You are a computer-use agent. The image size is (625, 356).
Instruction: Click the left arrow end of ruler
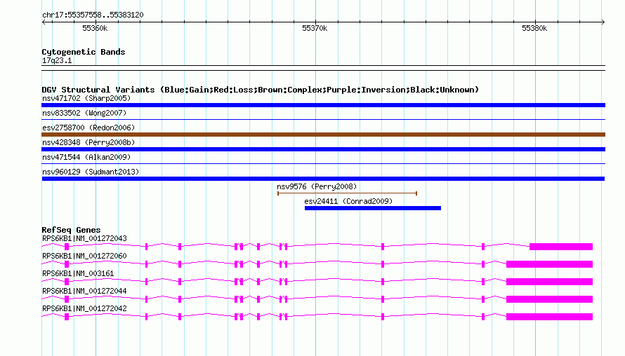[44, 22]
